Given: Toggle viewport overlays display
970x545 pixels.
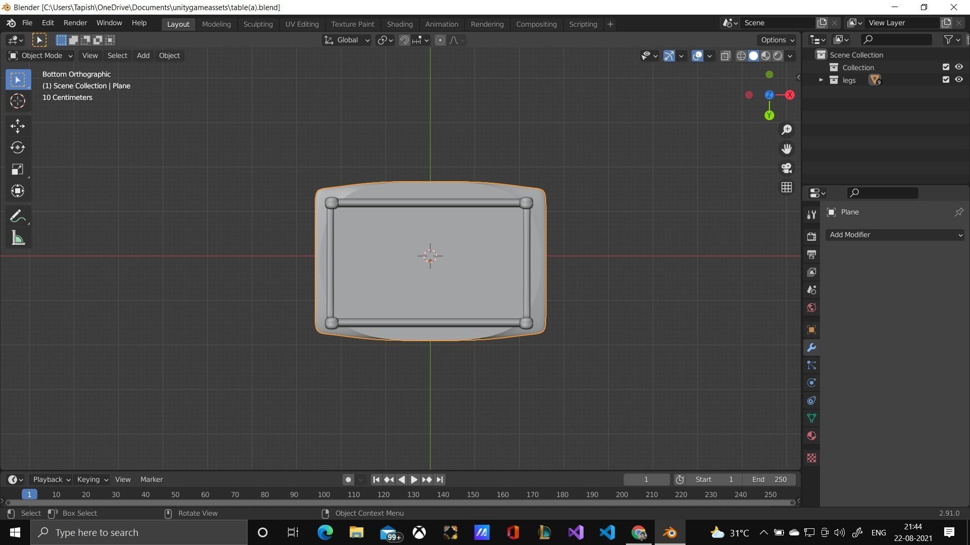Looking at the screenshot, I should (x=697, y=56).
